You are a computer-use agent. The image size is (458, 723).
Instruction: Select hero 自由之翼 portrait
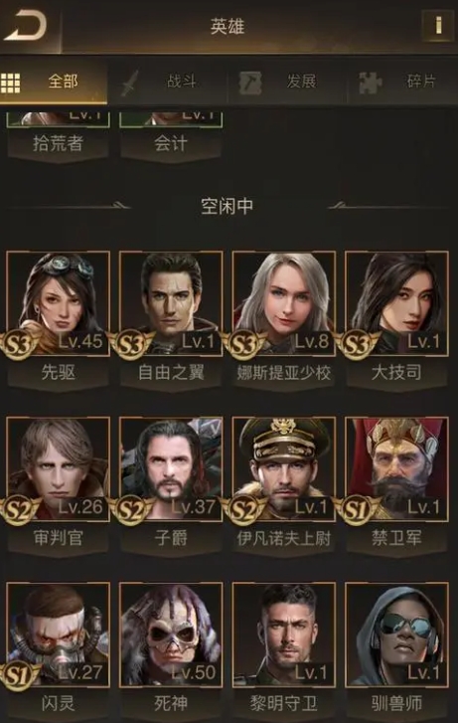[171, 303]
